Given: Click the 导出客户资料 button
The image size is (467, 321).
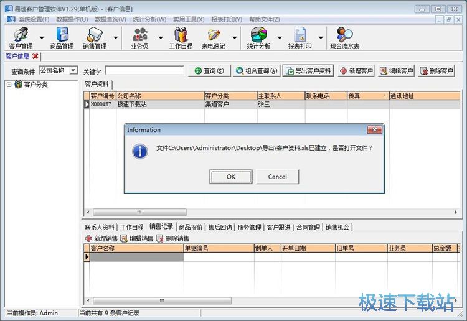Looking at the screenshot, I should point(308,71).
